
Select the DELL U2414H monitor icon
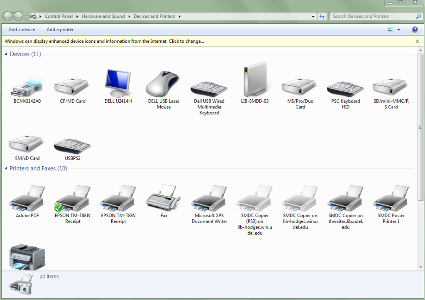[118, 84]
